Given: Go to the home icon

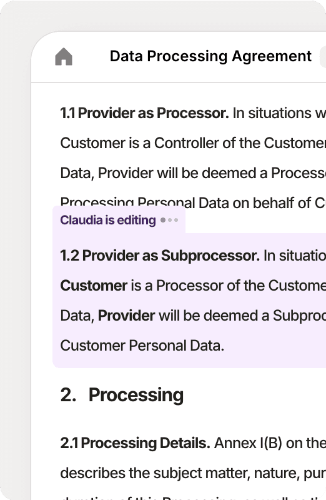Looking at the screenshot, I should 64,57.
